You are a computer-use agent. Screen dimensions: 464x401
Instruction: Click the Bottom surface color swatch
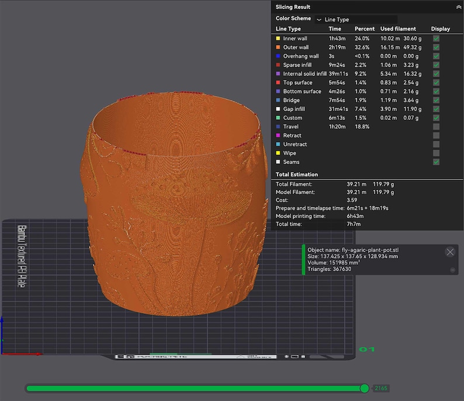[x=278, y=91]
